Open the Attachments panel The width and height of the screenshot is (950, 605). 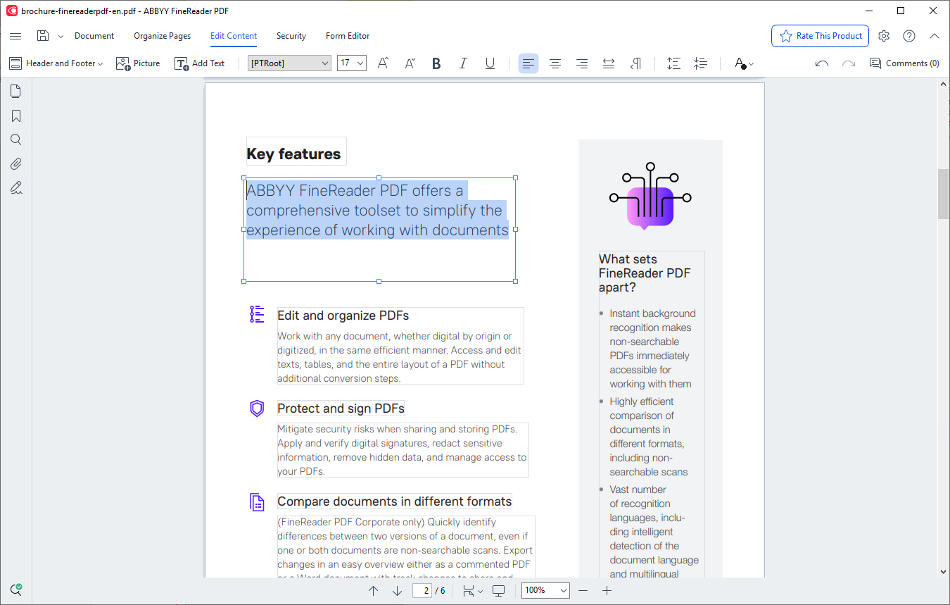coord(15,163)
